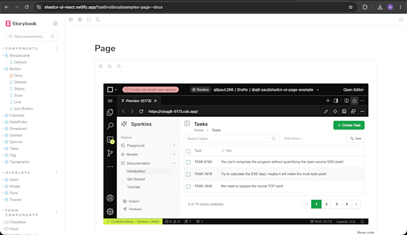Collapse Documentation section in Sparkles sidebar
This screenshot has width=407, height=235.
coord(174,163)
